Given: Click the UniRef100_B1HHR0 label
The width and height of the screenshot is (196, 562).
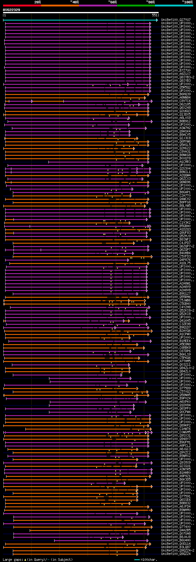Looking at the screenshot, I should click(x=176, y=473).
